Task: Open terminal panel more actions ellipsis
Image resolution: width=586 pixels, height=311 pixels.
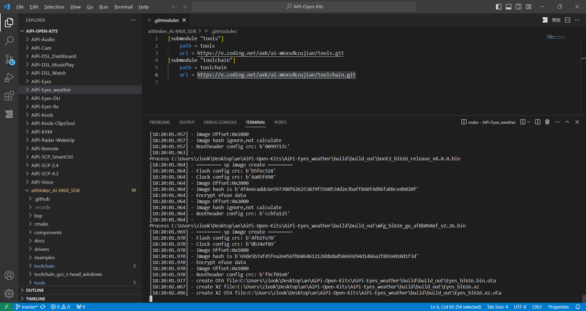Action: click(x=557, y=122)
